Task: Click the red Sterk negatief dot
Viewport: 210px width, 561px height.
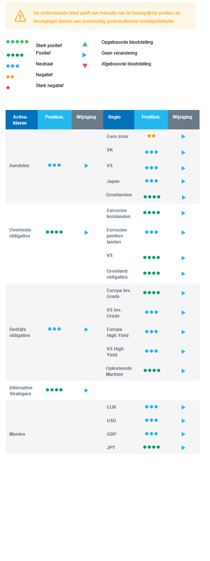Action: pyautogui.click(x=8, y=88)
